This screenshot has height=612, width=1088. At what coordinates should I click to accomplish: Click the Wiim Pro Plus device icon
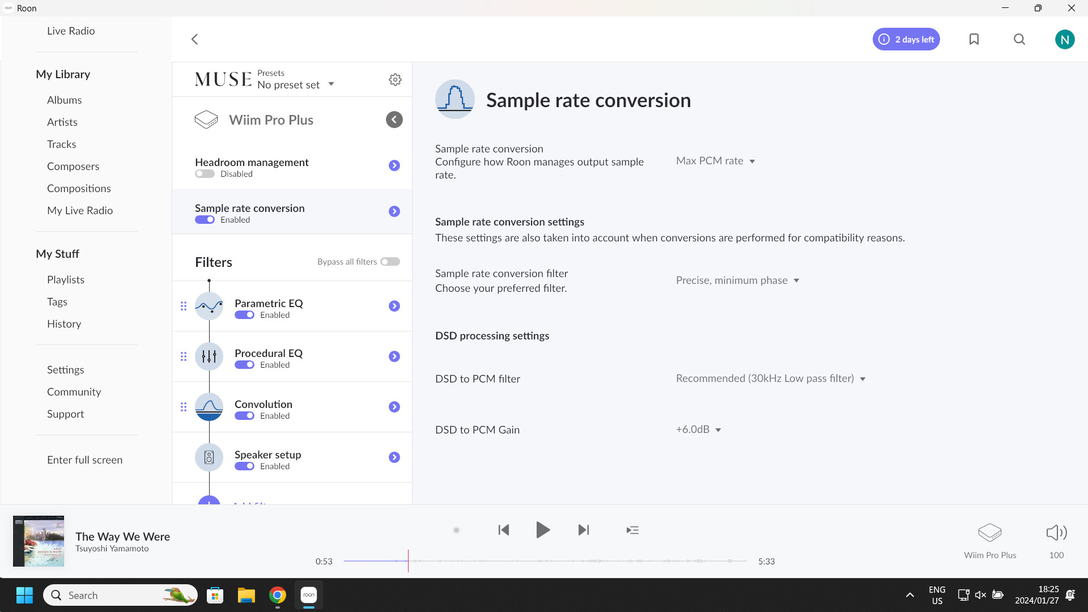(207, 120)
